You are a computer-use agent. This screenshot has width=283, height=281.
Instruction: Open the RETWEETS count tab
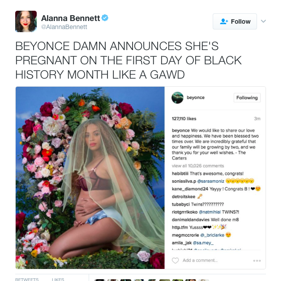click(27, 279)
